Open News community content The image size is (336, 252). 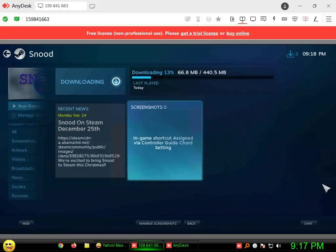tap(17, 178)
